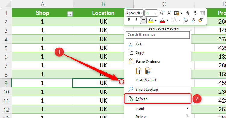Apply borders icon in mini toolbar
Viewport: 226px width, 118px height.
click(x=174, y=20)
